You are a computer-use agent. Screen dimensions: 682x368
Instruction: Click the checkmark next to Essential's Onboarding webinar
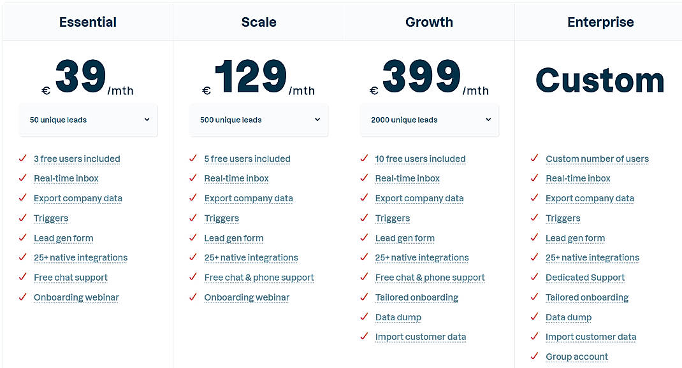click(x=22, y=297)
